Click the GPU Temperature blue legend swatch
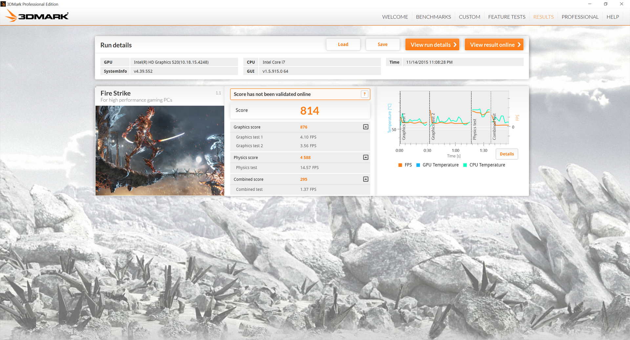The height and width of the screenshot is (340, 630). coord(418,165)
